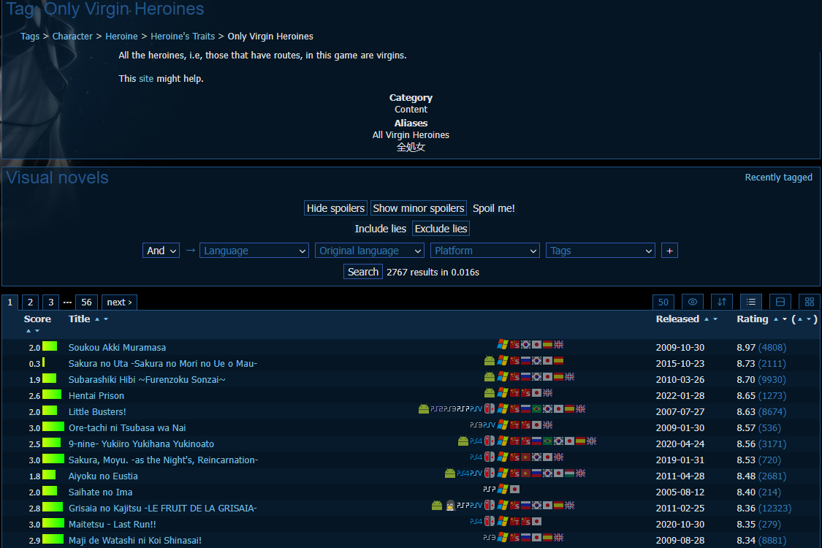
Task: Click '2767 results in 0.016s' text
Action: point(433,272)
